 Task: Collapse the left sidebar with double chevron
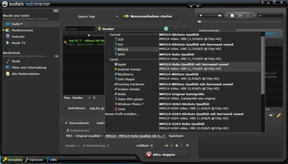click(x=56, y=11)
